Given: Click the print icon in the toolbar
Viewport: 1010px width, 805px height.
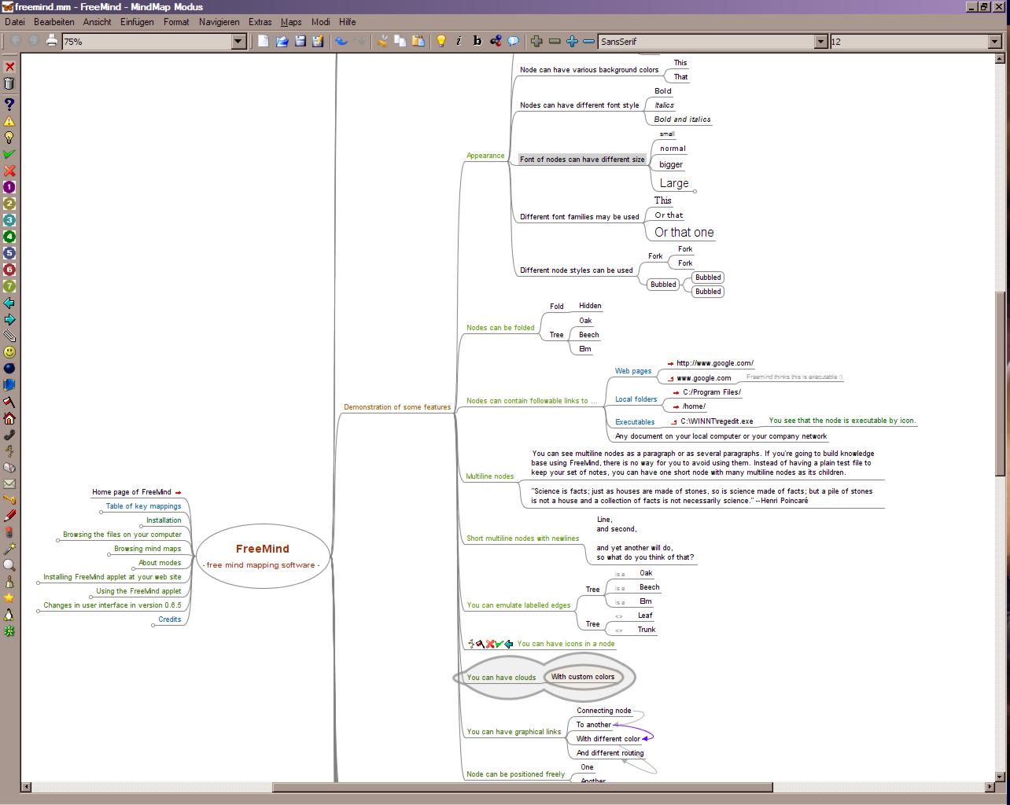Looking at the screenshot, I should point(51,41).
